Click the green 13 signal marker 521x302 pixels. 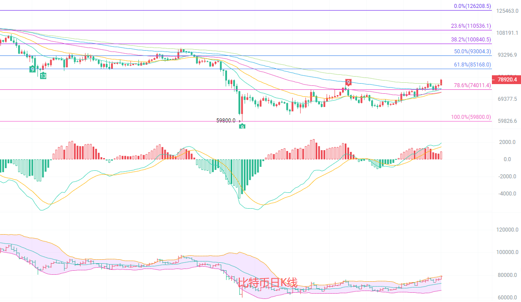click(43, 76)
